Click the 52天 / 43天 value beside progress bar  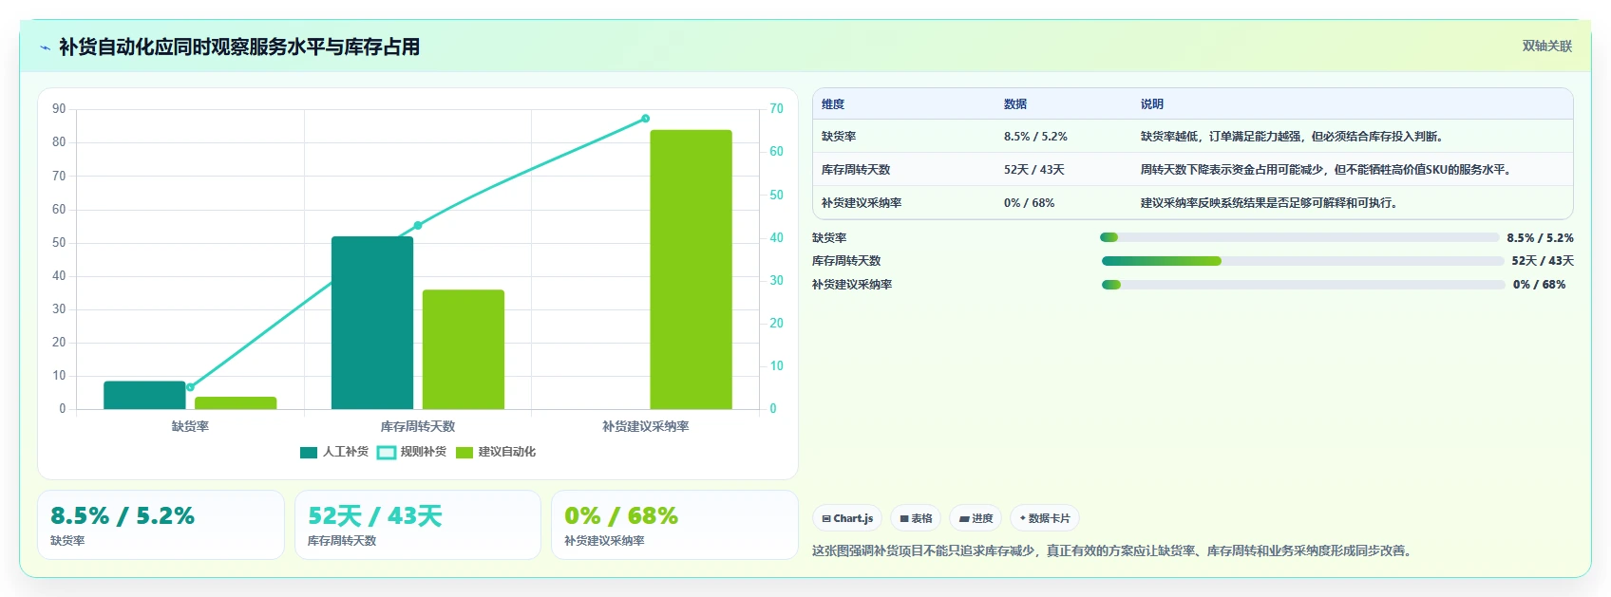pyautogui.click(x=1543, y=261)
